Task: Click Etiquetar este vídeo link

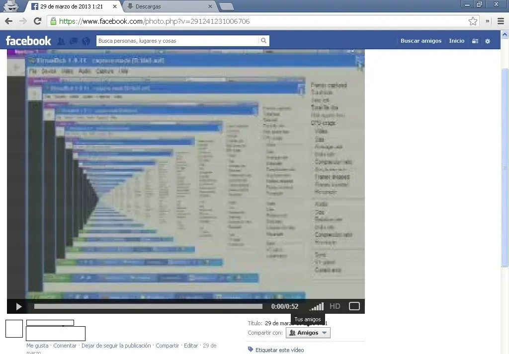Action: tap(279, 350)
